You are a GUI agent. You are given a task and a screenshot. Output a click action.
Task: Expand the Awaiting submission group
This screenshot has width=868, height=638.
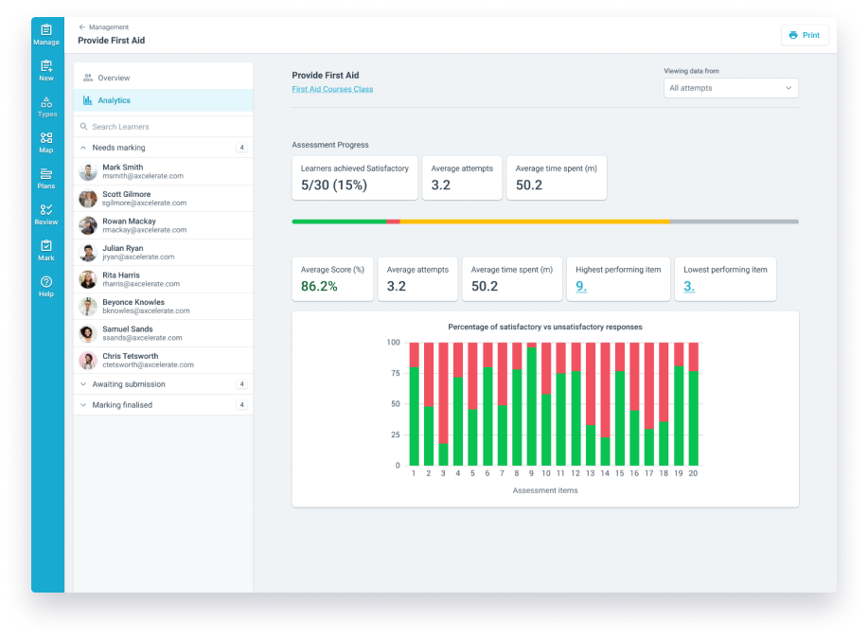[x=83, y=384]
